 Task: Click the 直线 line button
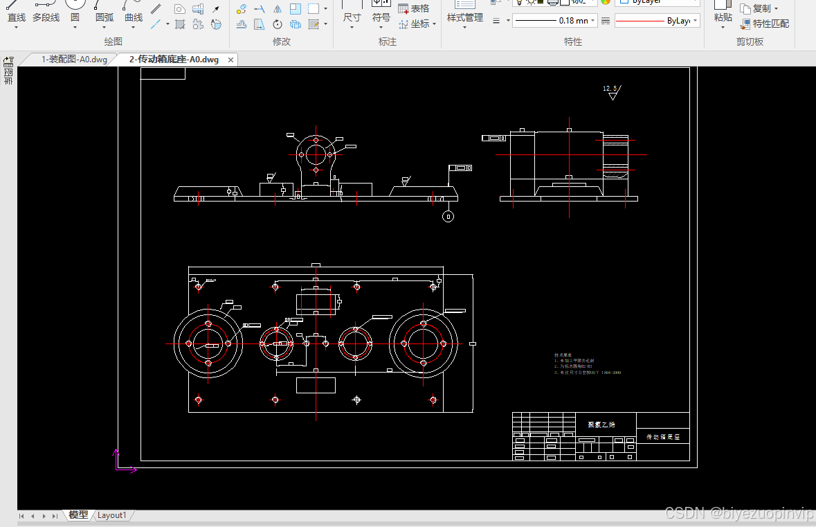point(16,14)
